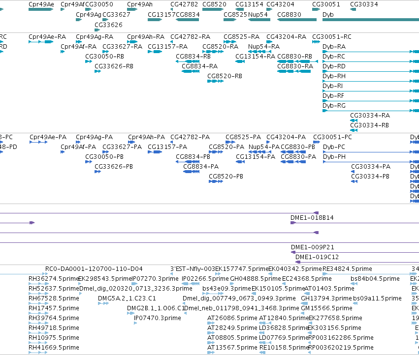The image size is (419, 355).
Task: Click the Cpr49Ae gene label
Action: pos(41,4)
